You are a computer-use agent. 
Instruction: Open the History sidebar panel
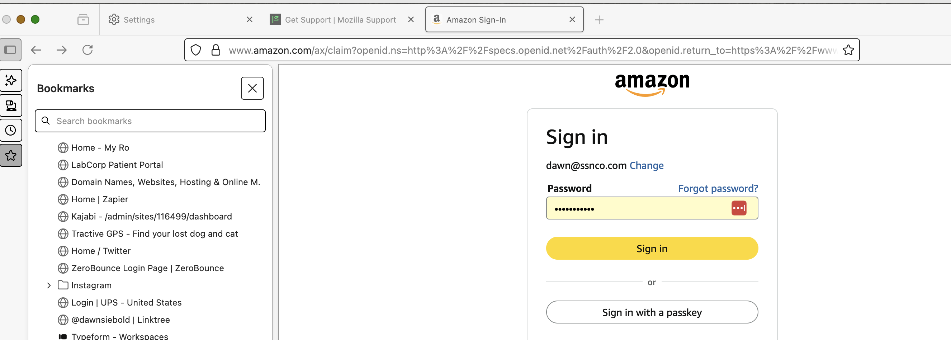tap(11, 130)
